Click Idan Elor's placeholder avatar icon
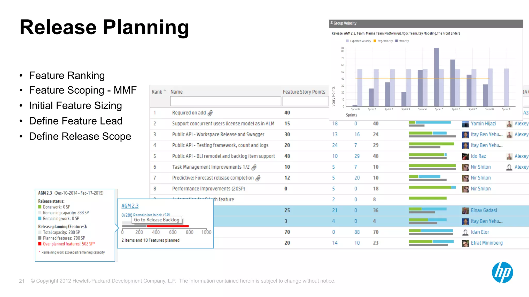The height and width of the screenshot is (297, 529). [465, 232]
